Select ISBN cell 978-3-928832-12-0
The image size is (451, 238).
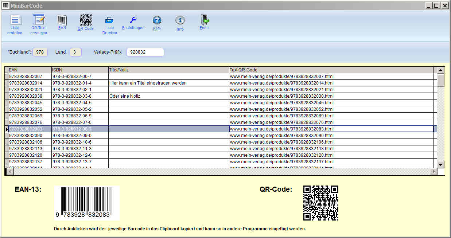coord(80,155)
